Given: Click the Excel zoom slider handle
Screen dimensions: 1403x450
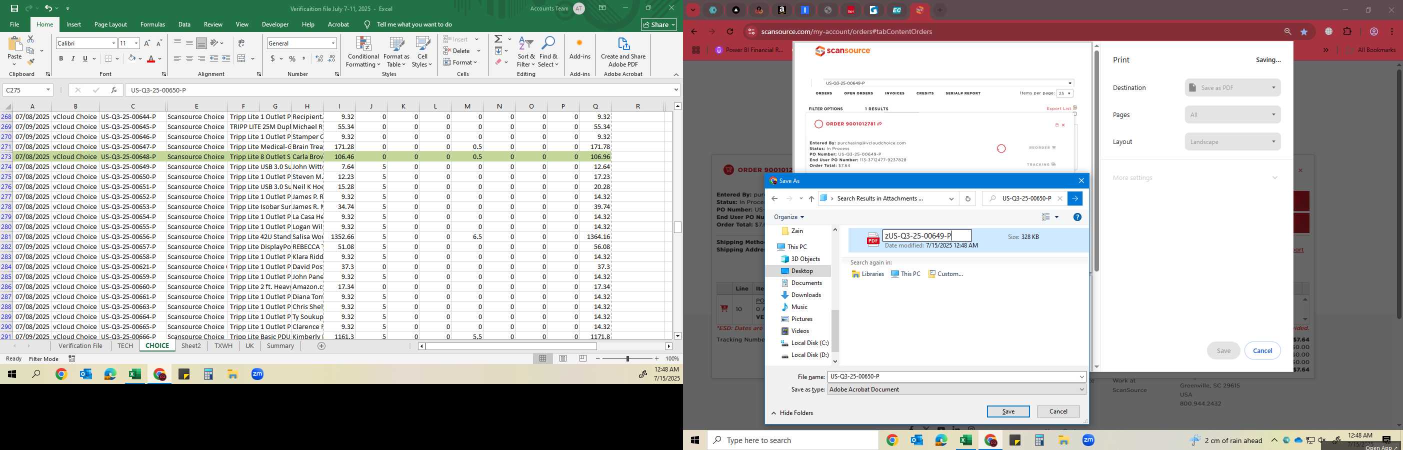Looking at the screenshot, I should [x=627, y=358].
